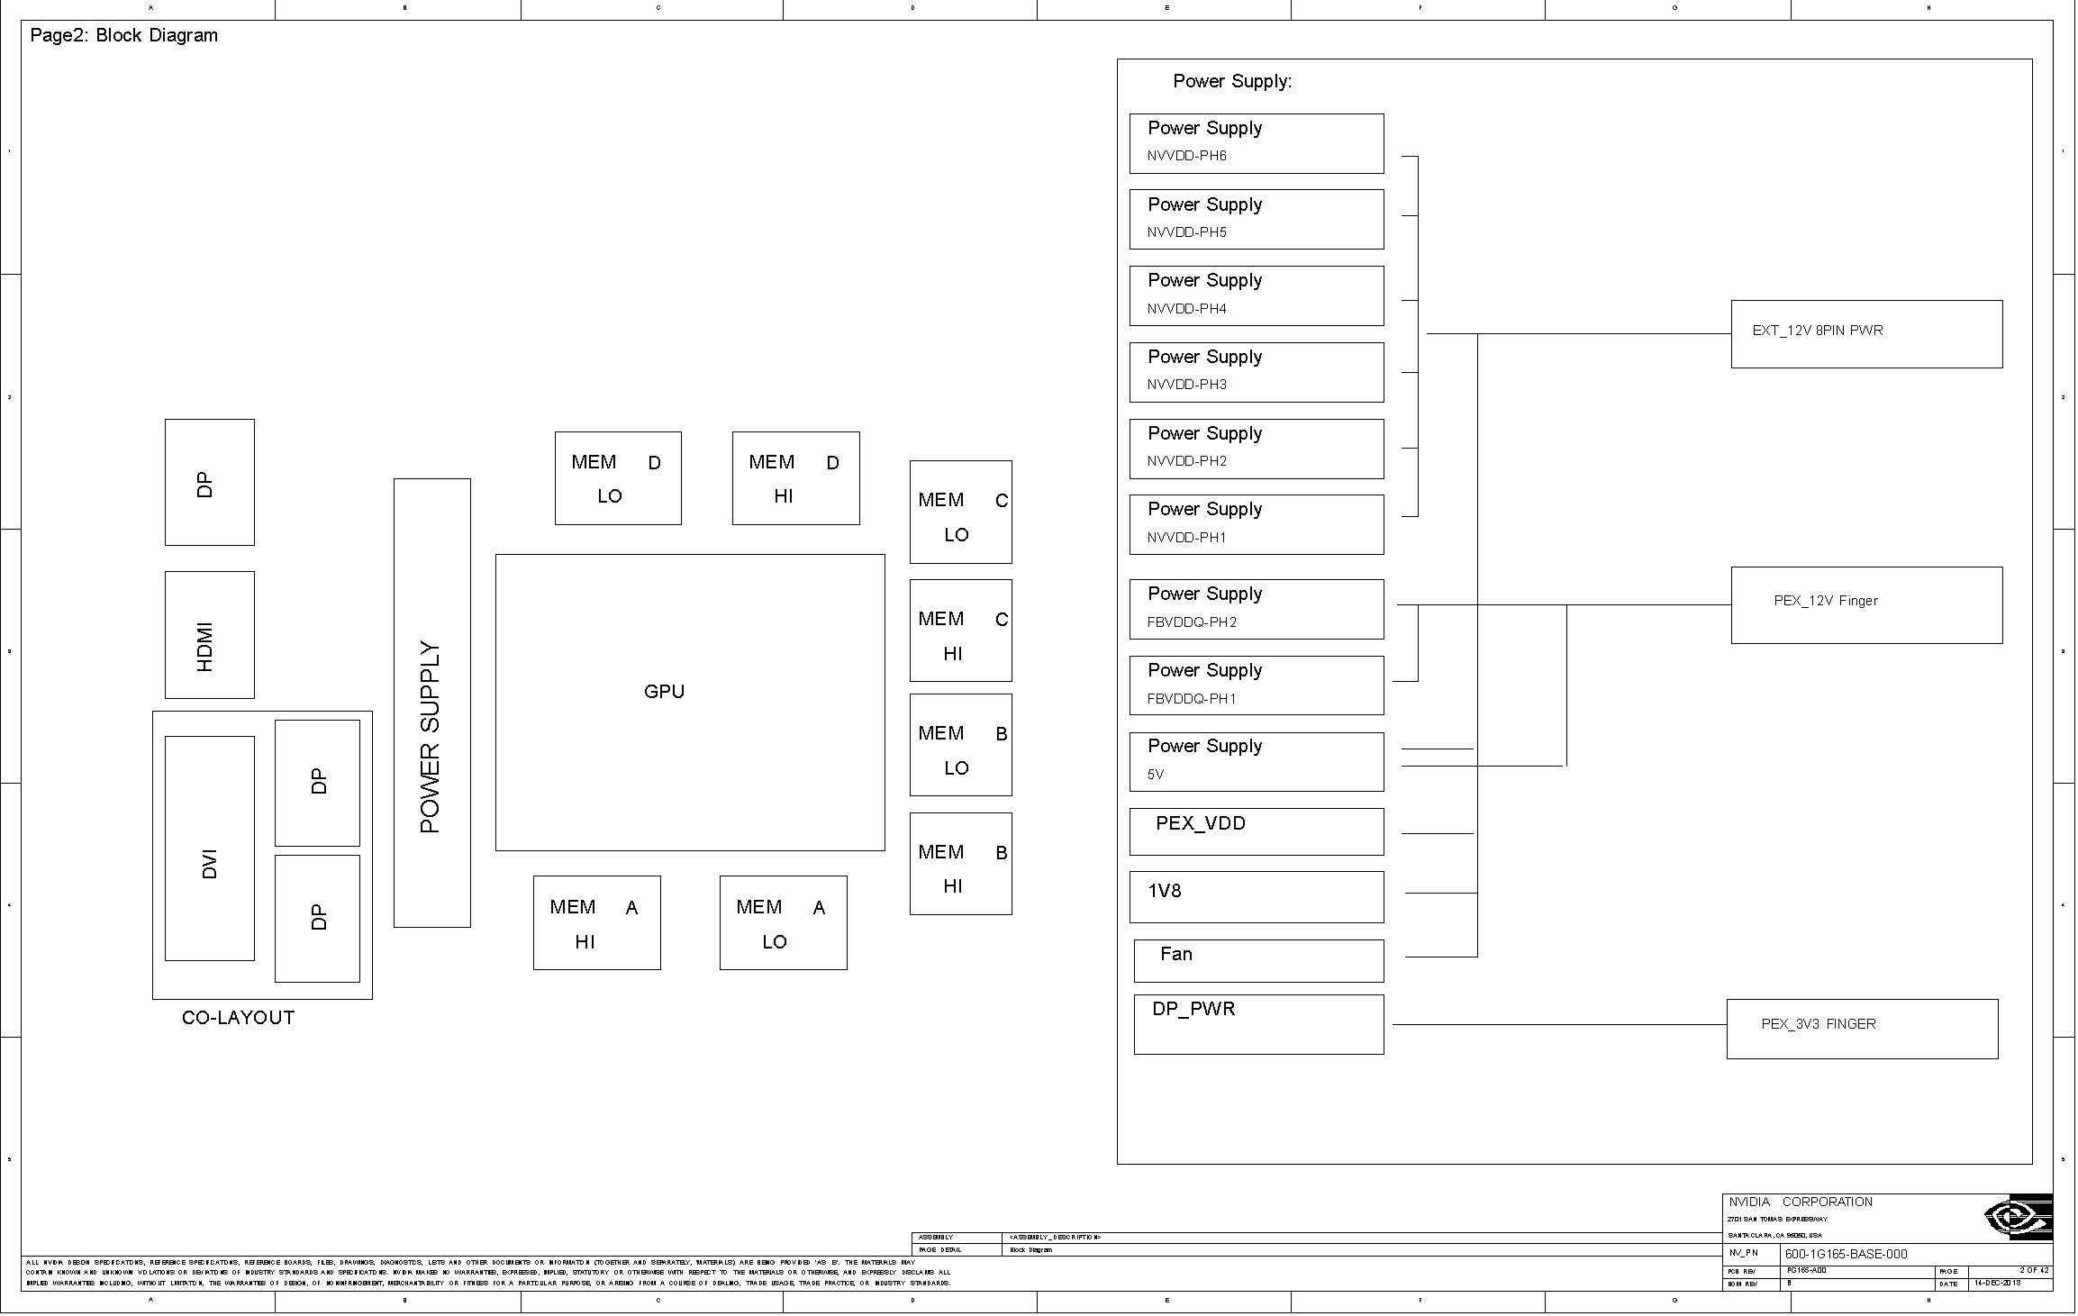Select the MEM B HI block
Image resolution: width=2078 pixels, height=1316 pixels.
click(961, 864)
